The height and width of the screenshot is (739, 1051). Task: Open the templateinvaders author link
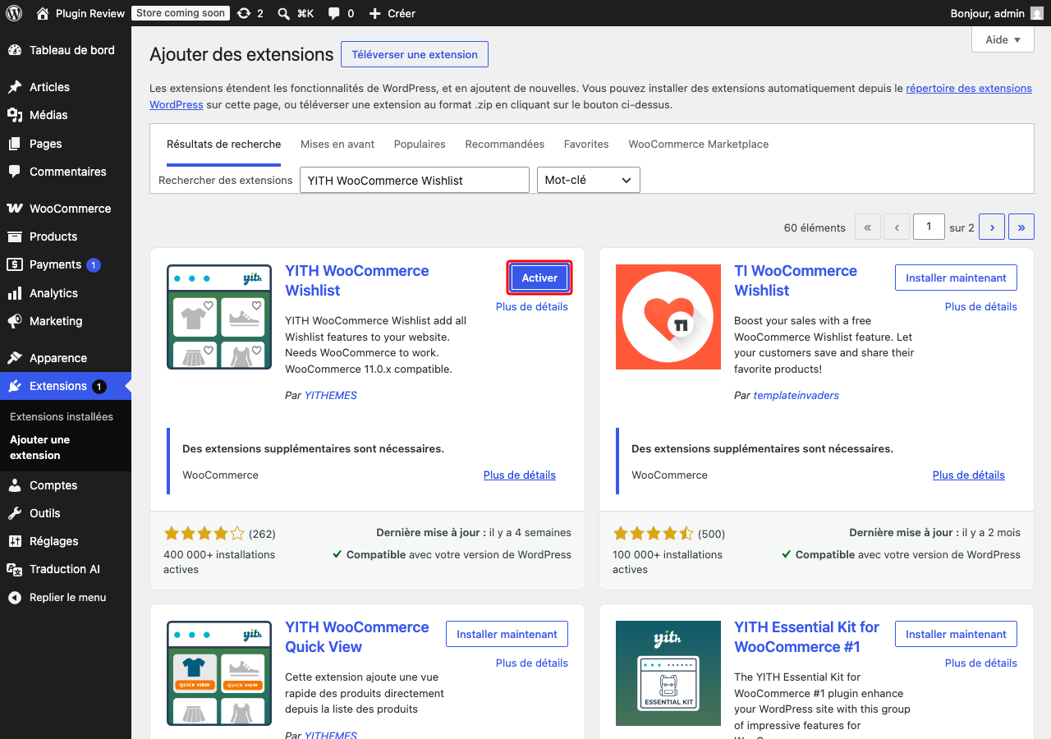(x=796, y=396)
